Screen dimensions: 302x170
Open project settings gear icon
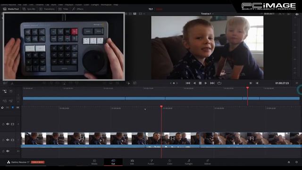[297, 162]
